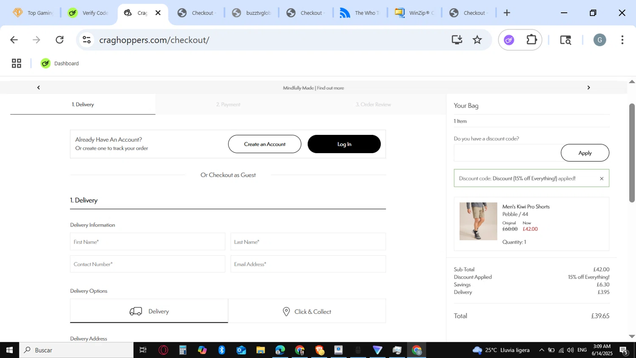Switch to the Top Gaming tab

33,13
